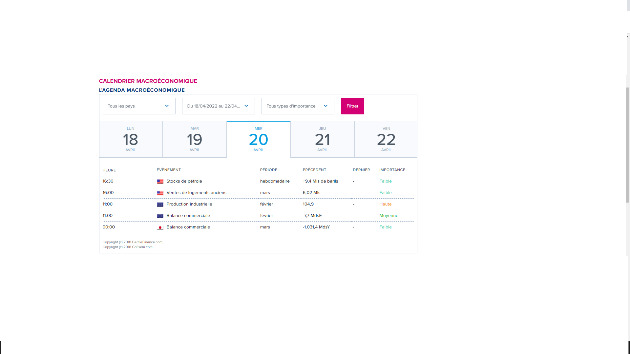Viewport: 630px width, 354px height.
Task: Expand the Tous types d'importance dropdown
Action: point(298,106)
